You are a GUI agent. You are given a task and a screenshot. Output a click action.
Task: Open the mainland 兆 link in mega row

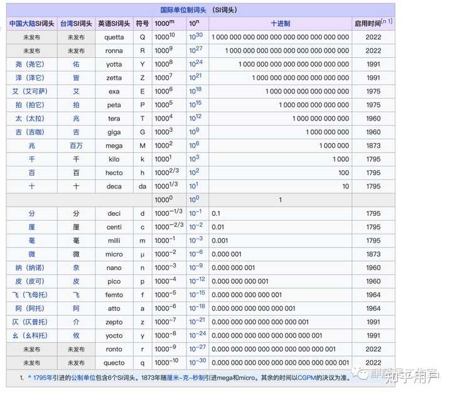[32, 146]
